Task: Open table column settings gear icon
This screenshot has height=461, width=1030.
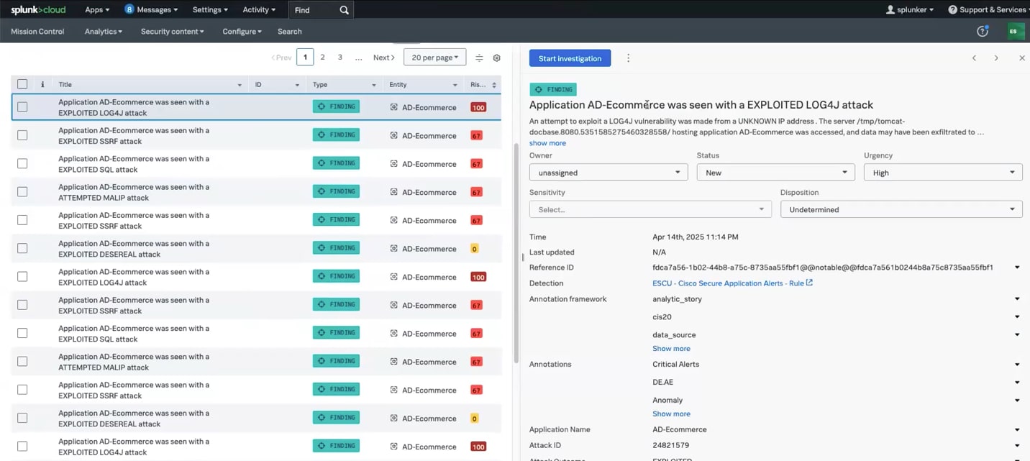Action: click(x=496, y=58)
